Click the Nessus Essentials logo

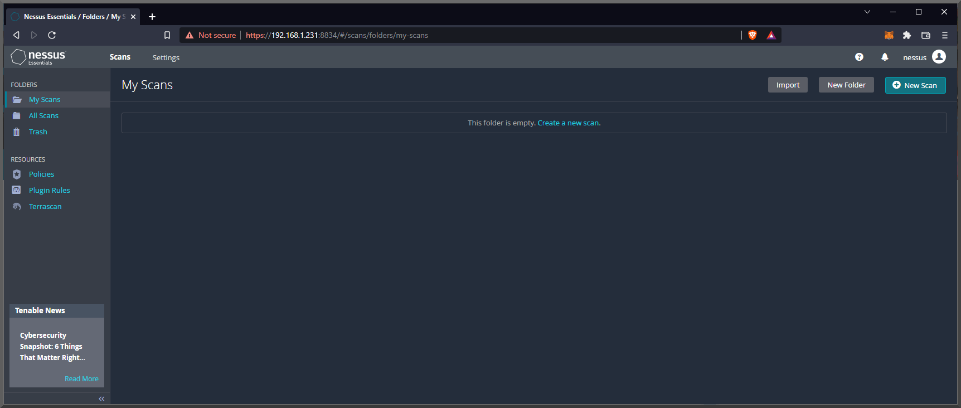[38, 57]
